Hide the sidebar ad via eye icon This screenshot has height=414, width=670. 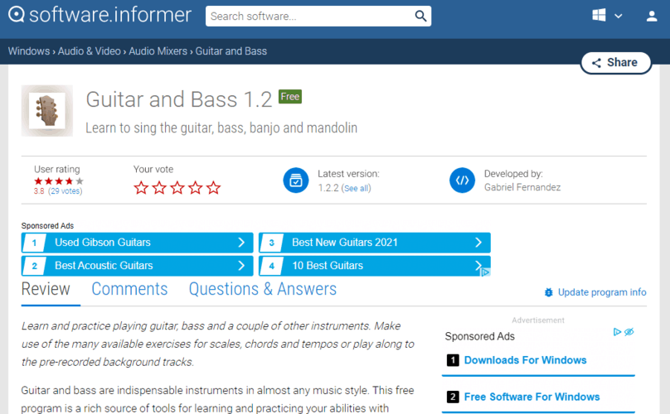tap(629, 332)
